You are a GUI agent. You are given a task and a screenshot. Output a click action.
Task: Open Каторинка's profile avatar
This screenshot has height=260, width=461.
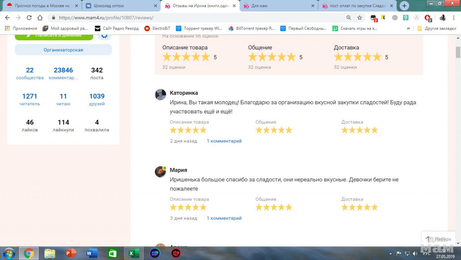tap(161, 95)
